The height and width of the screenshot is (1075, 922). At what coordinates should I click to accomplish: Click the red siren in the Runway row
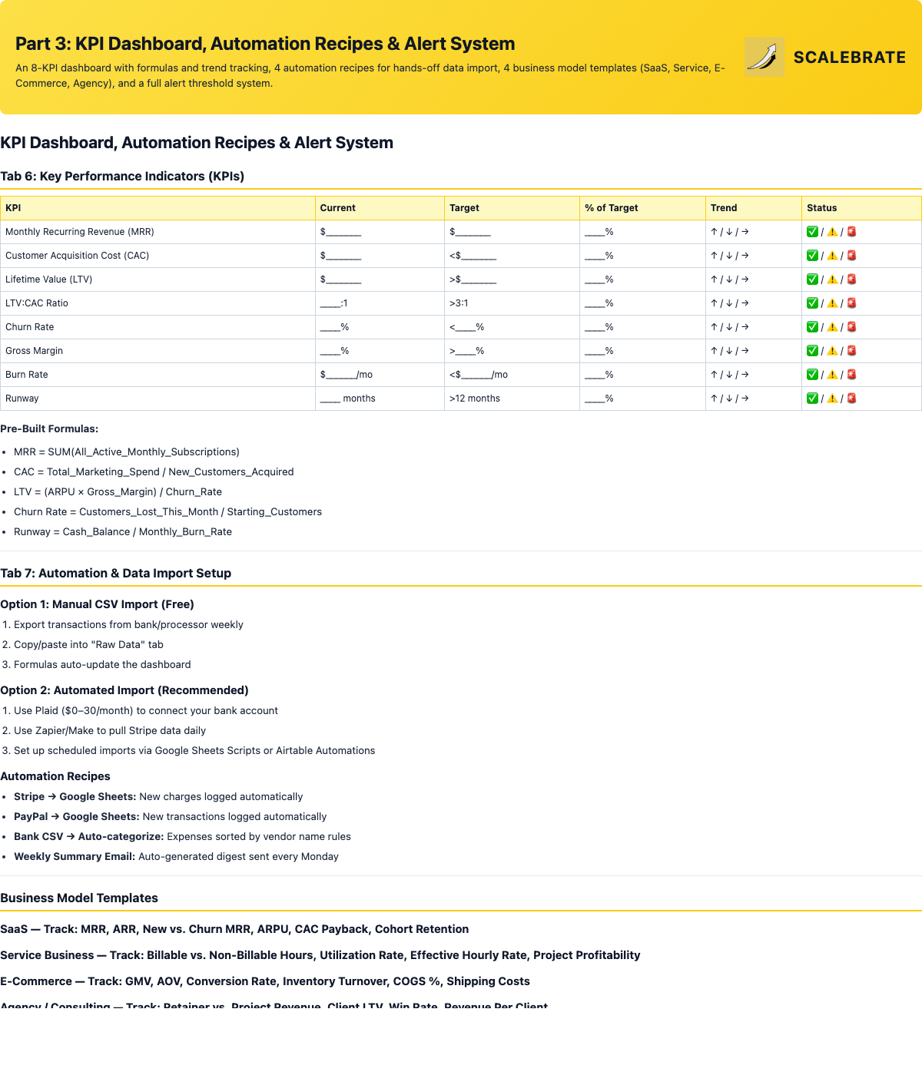click(x=851, y=399)
